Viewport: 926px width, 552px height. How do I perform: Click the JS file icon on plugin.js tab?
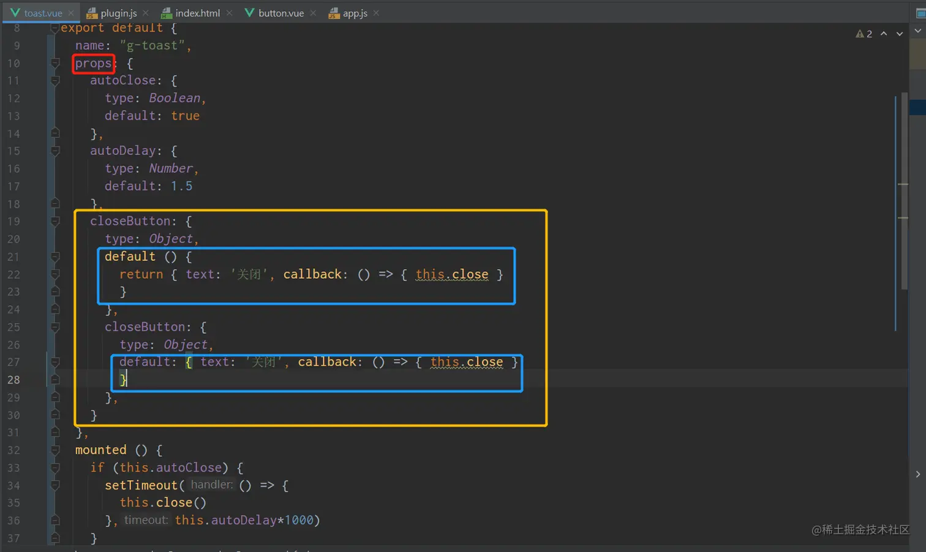tap(92, 13)
